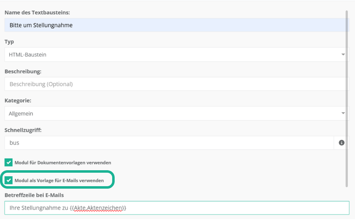This screenshot has height=222, width=355.
Task: Click the 'Betreffzeile bei E-Mails' label
Action: 34,195
